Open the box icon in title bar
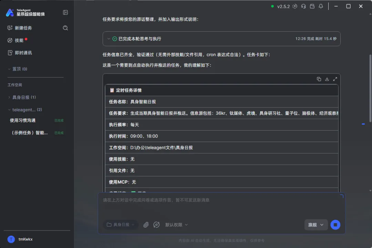The image size is (372, 248). [x=312, y=7]
